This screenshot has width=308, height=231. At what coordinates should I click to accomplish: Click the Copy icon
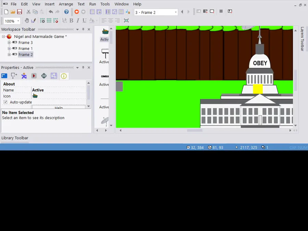point(35,12)
